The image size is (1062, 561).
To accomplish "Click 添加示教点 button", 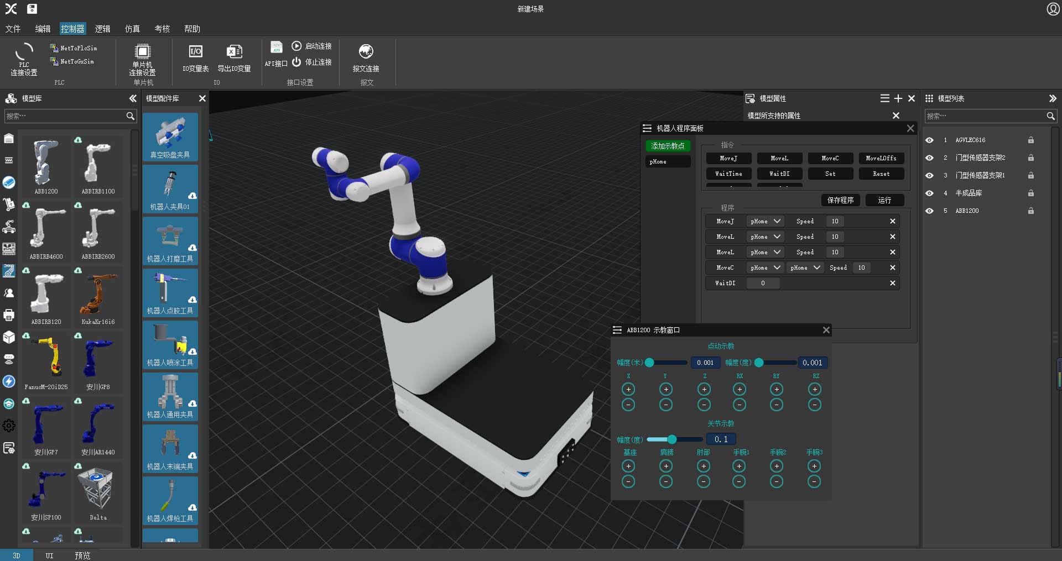I will 668,146.
